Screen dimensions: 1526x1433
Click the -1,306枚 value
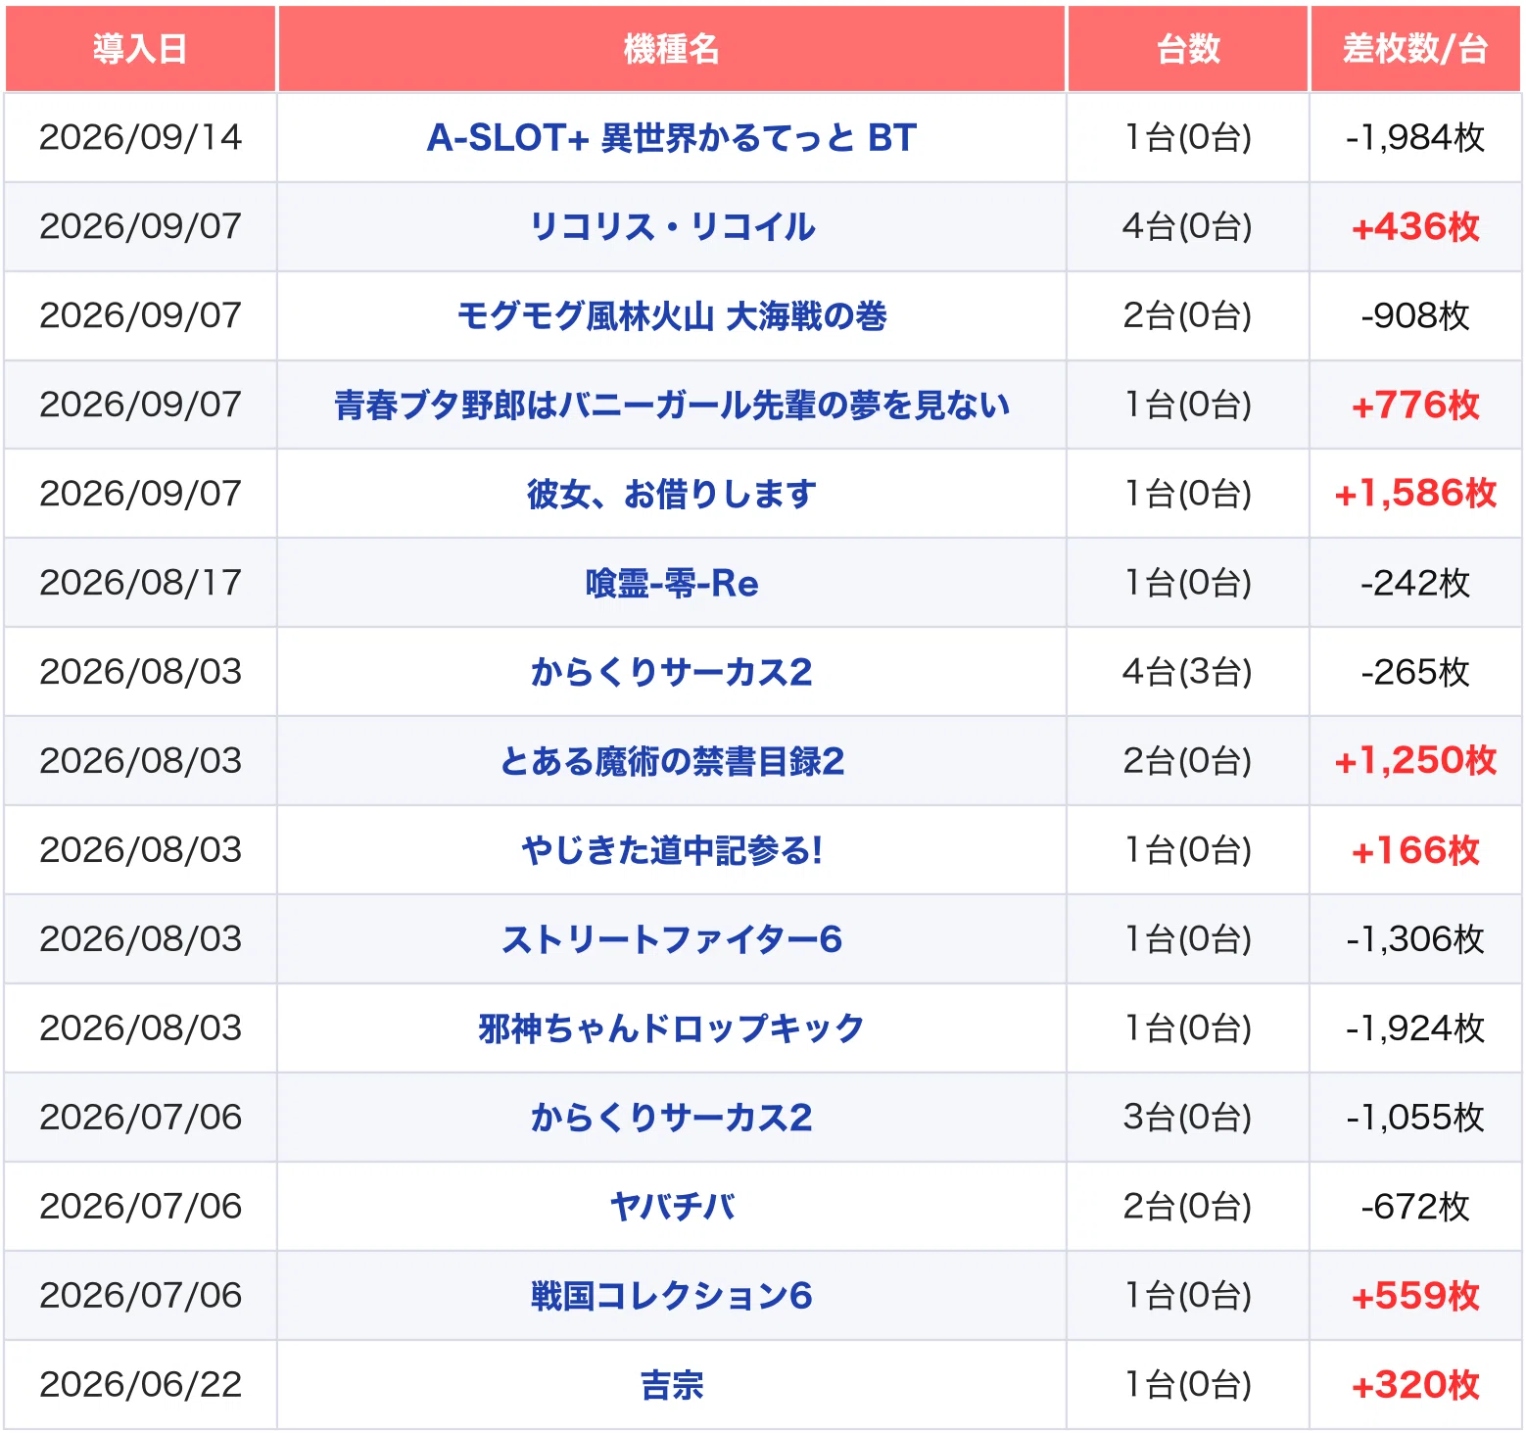point(1415,940)
